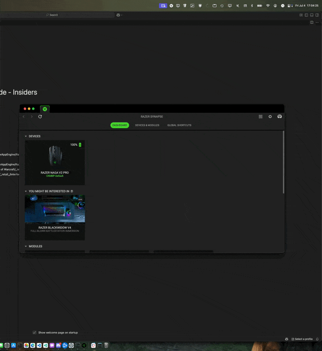Click the battery indicator on Naga V2 Pro
The height and width of the screenshot is (351, 322).
80,145
